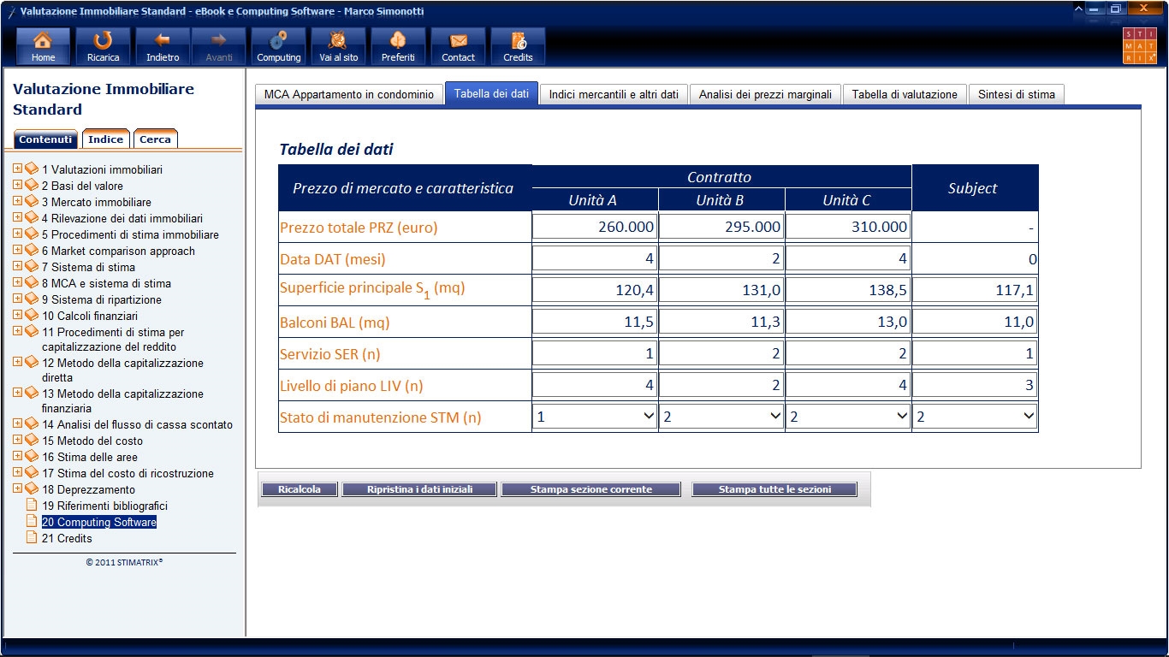Image resolution: width=1169 pixels, height=657 pixels.
Task: Click page icon for 21 Credits
Action: click(32, 538)
